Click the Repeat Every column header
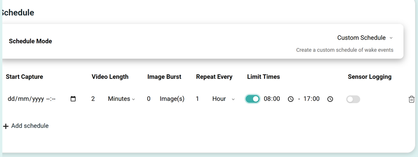The width and height of the screenshot is (418, 157). point(214,77)
